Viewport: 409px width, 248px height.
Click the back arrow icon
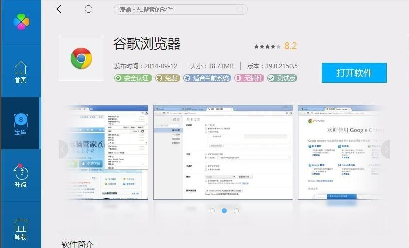[x=59, y=9]
